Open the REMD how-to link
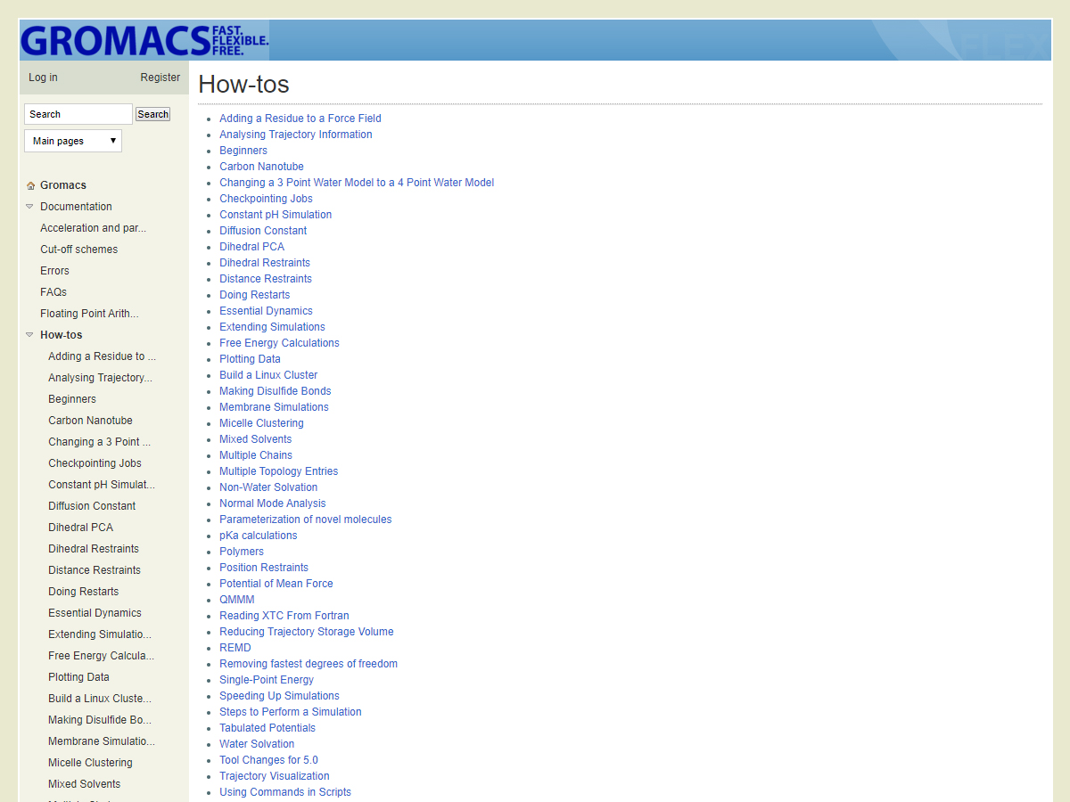 [235, 648]
